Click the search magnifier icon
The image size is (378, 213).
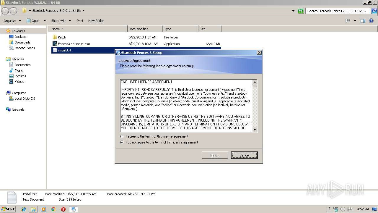click(x=374, y=11)
